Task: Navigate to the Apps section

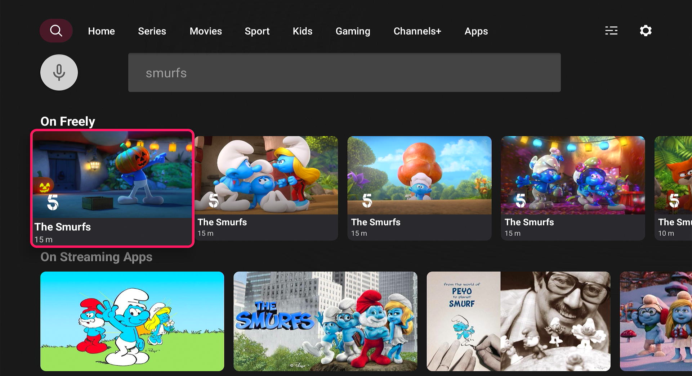Action: pyautogui.click(x=476, y=31)
